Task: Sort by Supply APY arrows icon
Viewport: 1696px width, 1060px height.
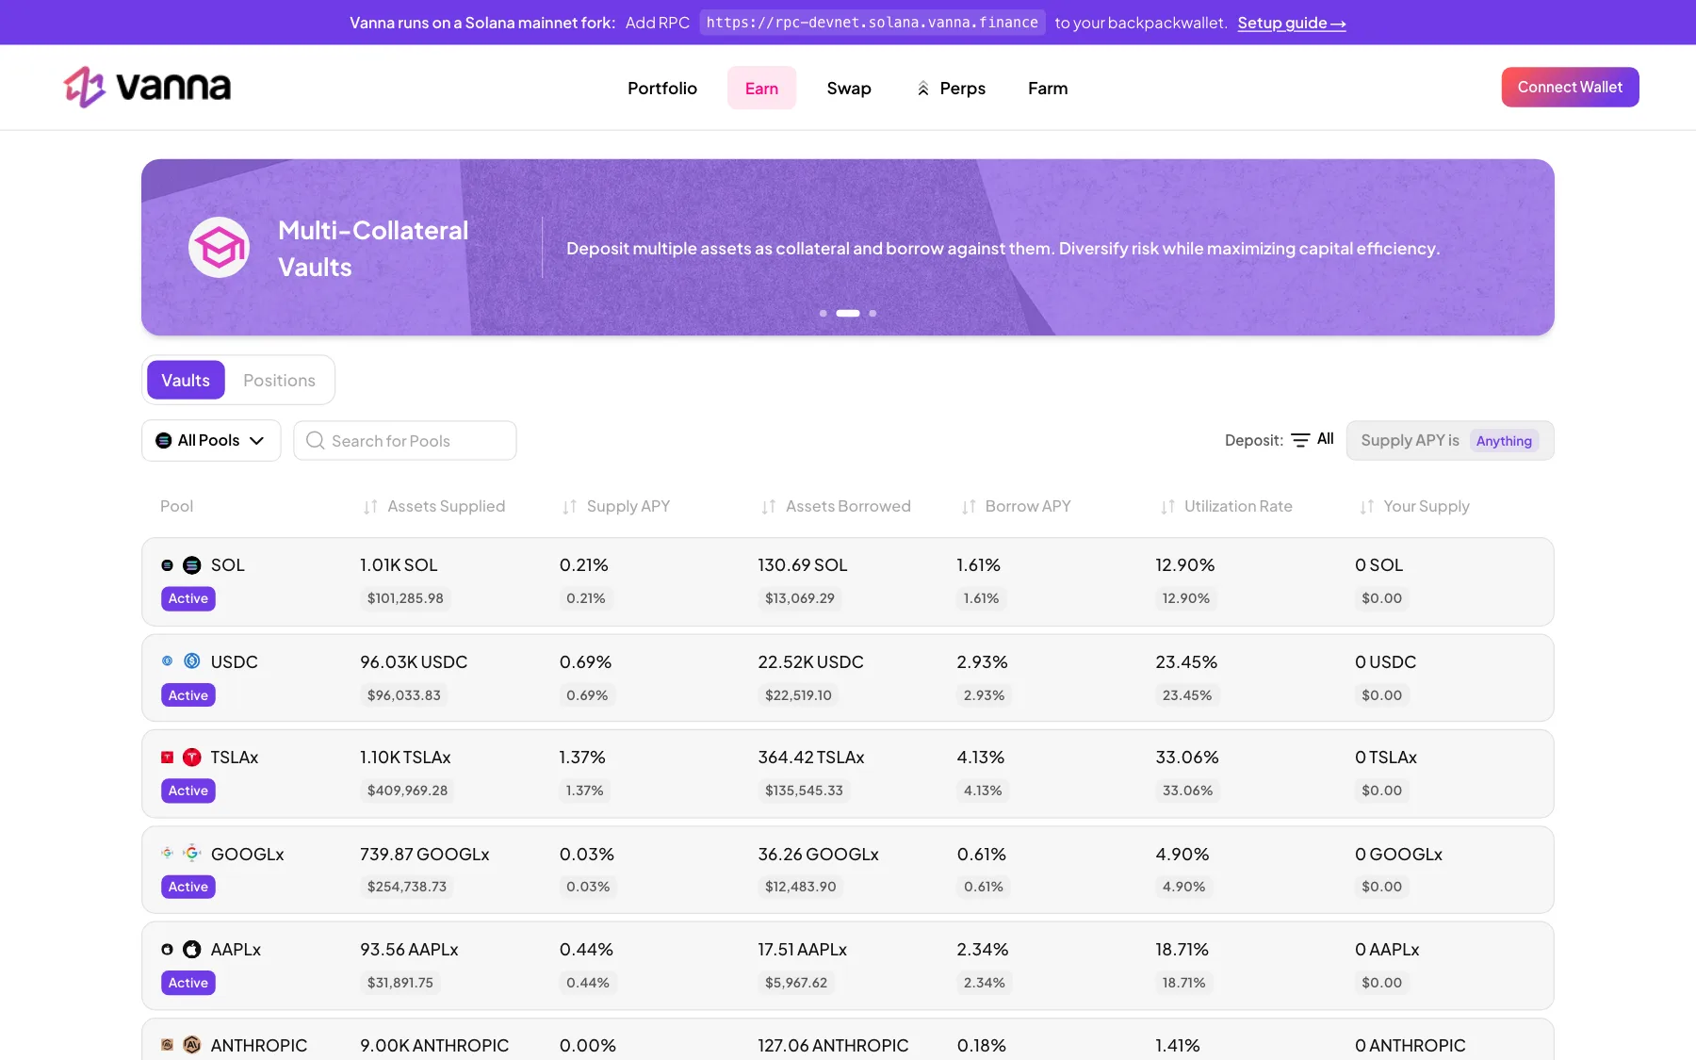Action: (x=569, y=507)
